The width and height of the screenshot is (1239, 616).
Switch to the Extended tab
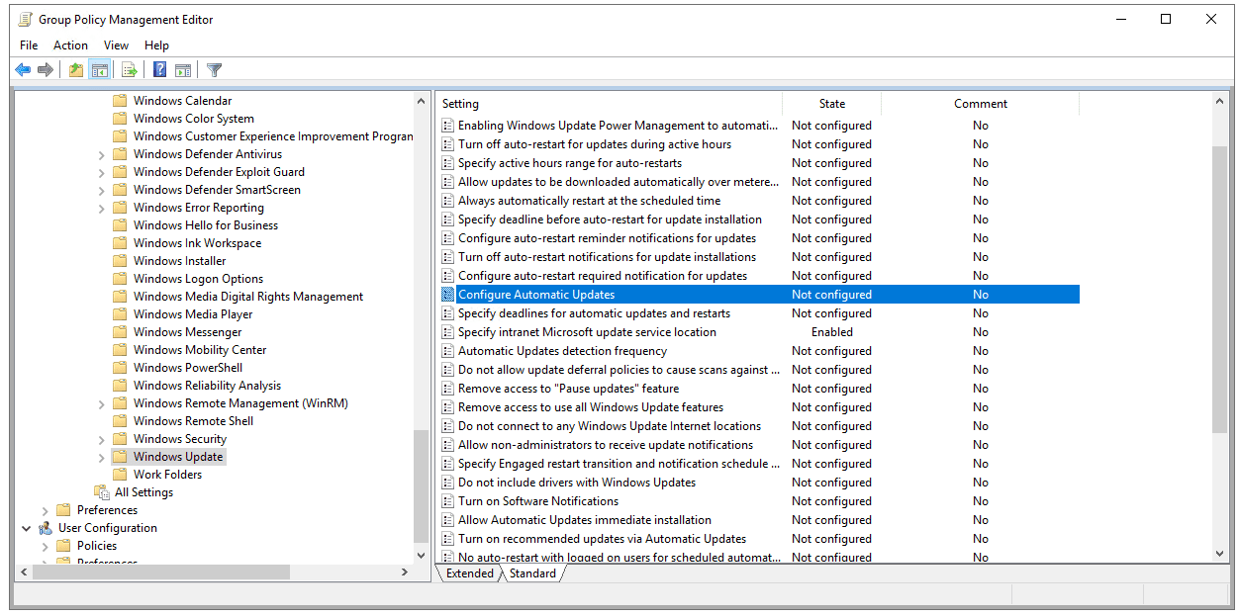(x=469, y=573)
